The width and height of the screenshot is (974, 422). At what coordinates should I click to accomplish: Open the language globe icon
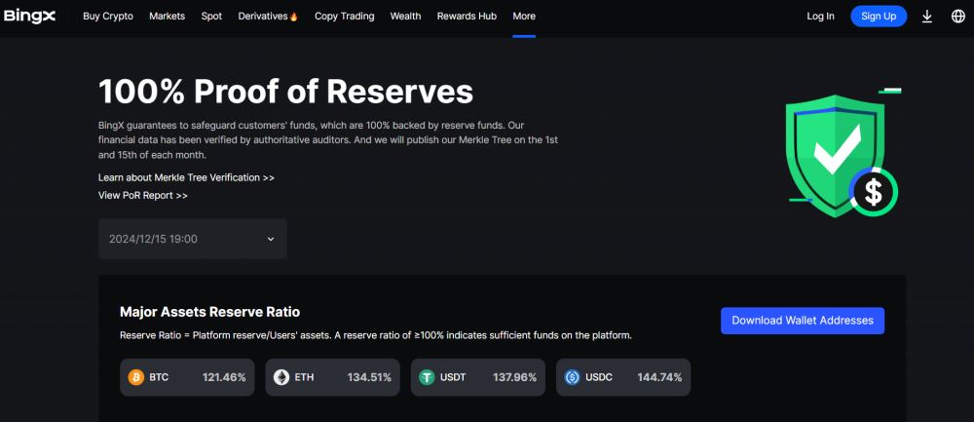(957, 17)
